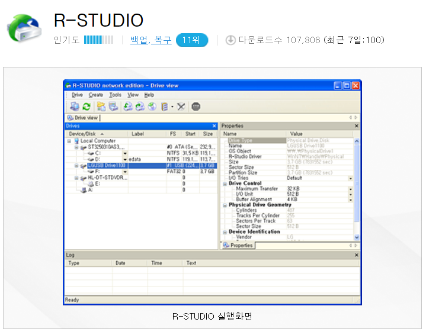This screenshot has height=332, width=426.
Task: Click the Properties scrollbar up arrow
Action: coord(357,141)
